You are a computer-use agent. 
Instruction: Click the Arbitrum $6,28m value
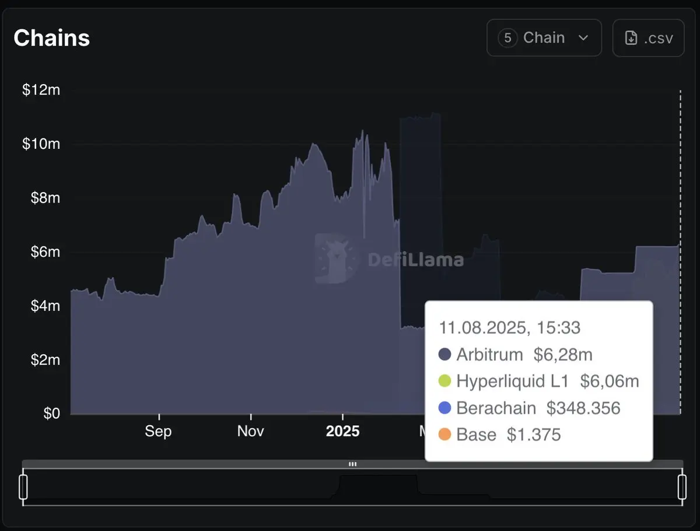(563, 354)
